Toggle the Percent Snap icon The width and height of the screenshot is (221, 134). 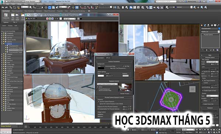[x=89, y=7]
